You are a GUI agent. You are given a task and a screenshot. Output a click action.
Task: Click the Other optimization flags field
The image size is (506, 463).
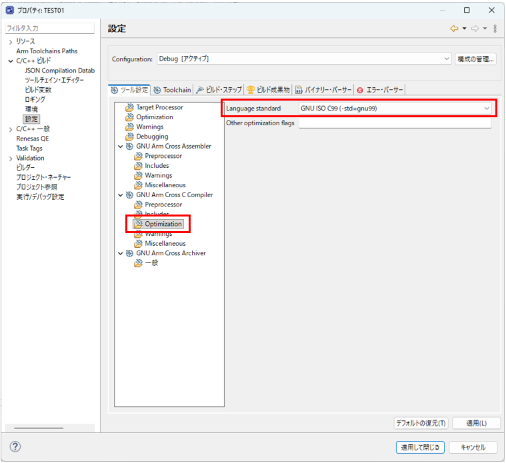tap(395, 123)
